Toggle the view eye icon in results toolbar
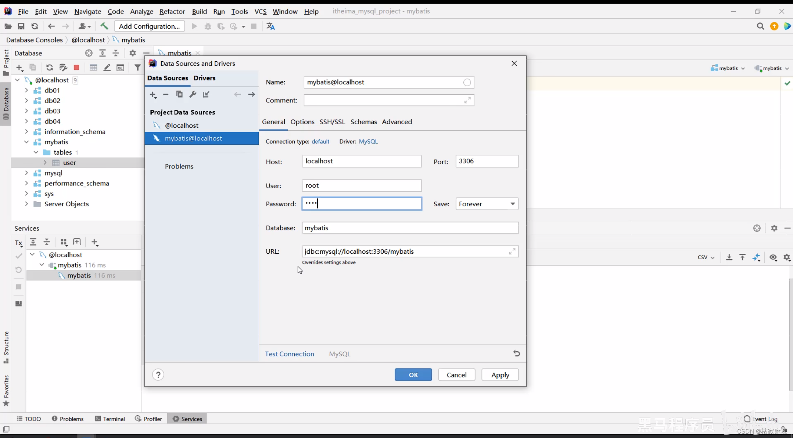Image resolution: width=793 pixels, height=438 pixels. coord(773,257)
